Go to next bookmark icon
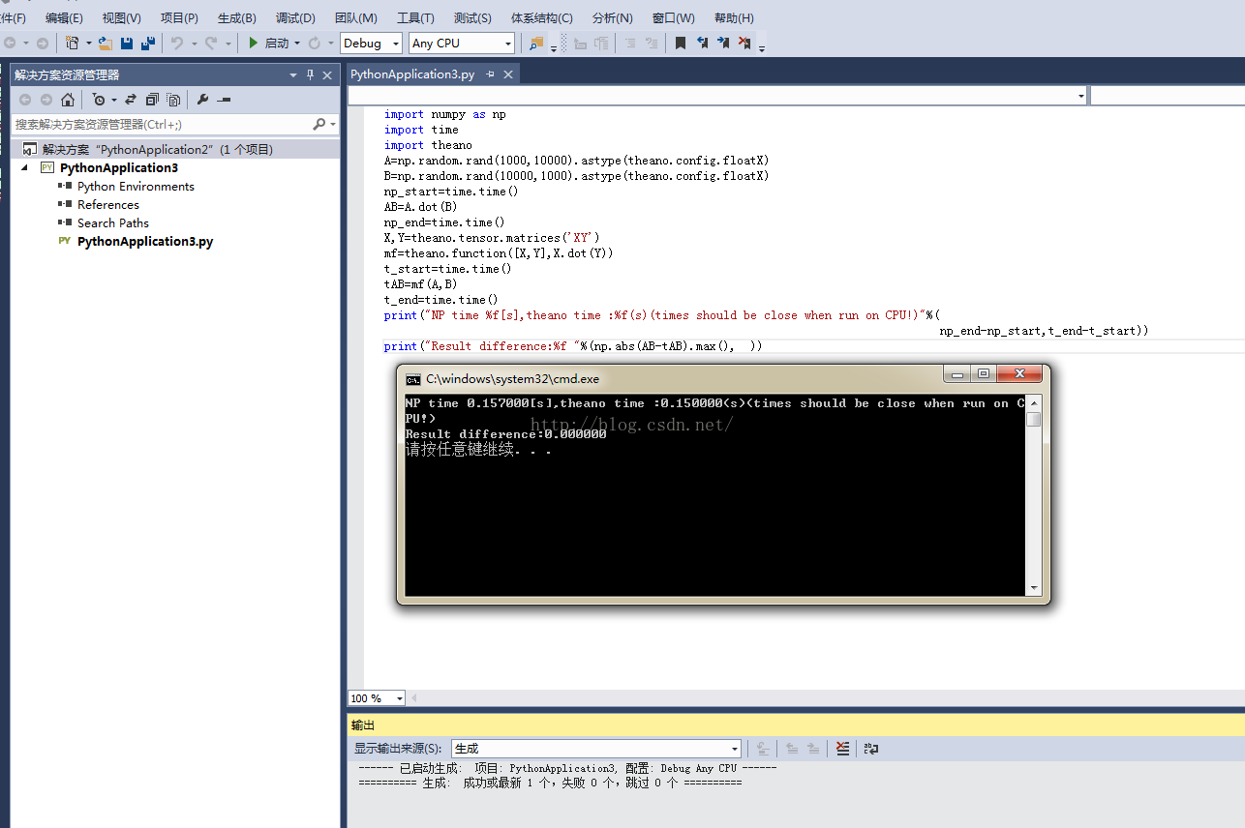This screenshot has height=828, width=1245. (723, 43)
